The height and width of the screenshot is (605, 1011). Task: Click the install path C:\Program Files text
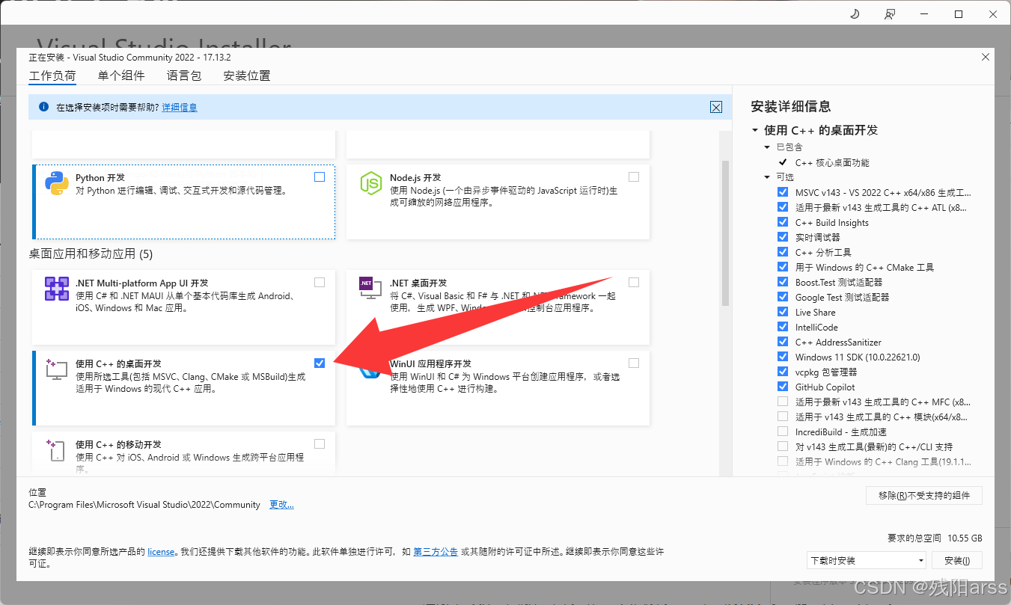tap(144, 505)
